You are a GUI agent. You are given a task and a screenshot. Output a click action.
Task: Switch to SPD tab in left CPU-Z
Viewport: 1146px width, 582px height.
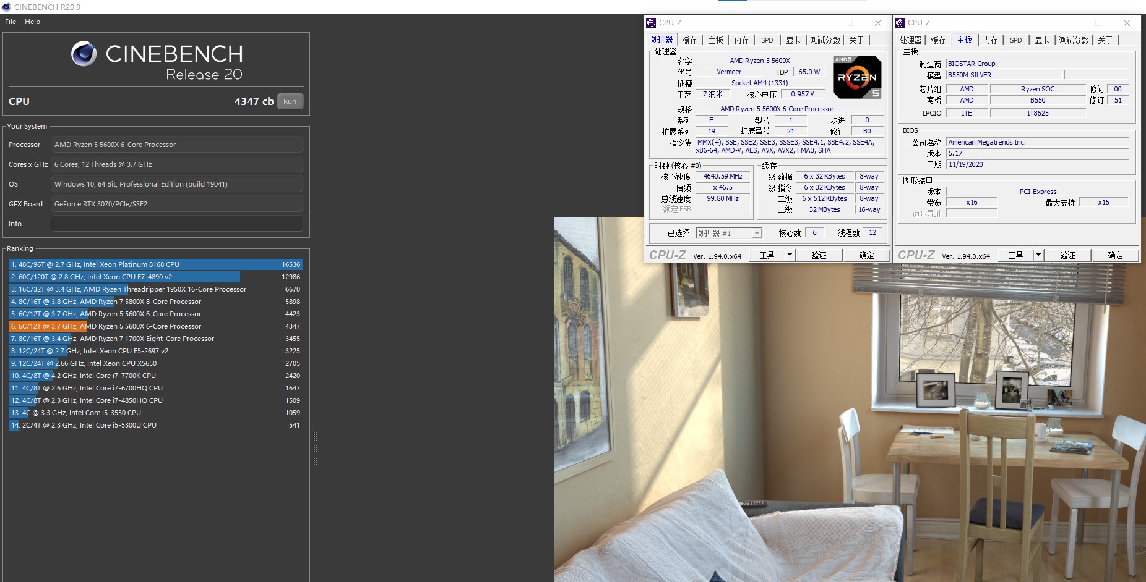tap(767, 40)
